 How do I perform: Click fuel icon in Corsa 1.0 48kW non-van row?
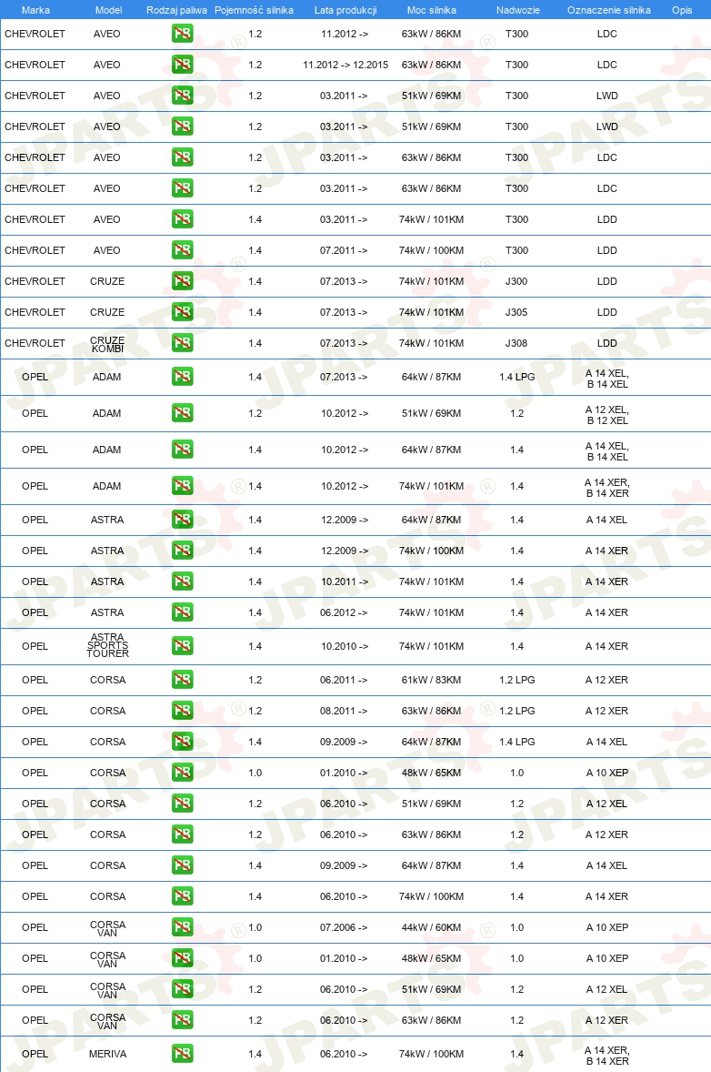[183, 773]
